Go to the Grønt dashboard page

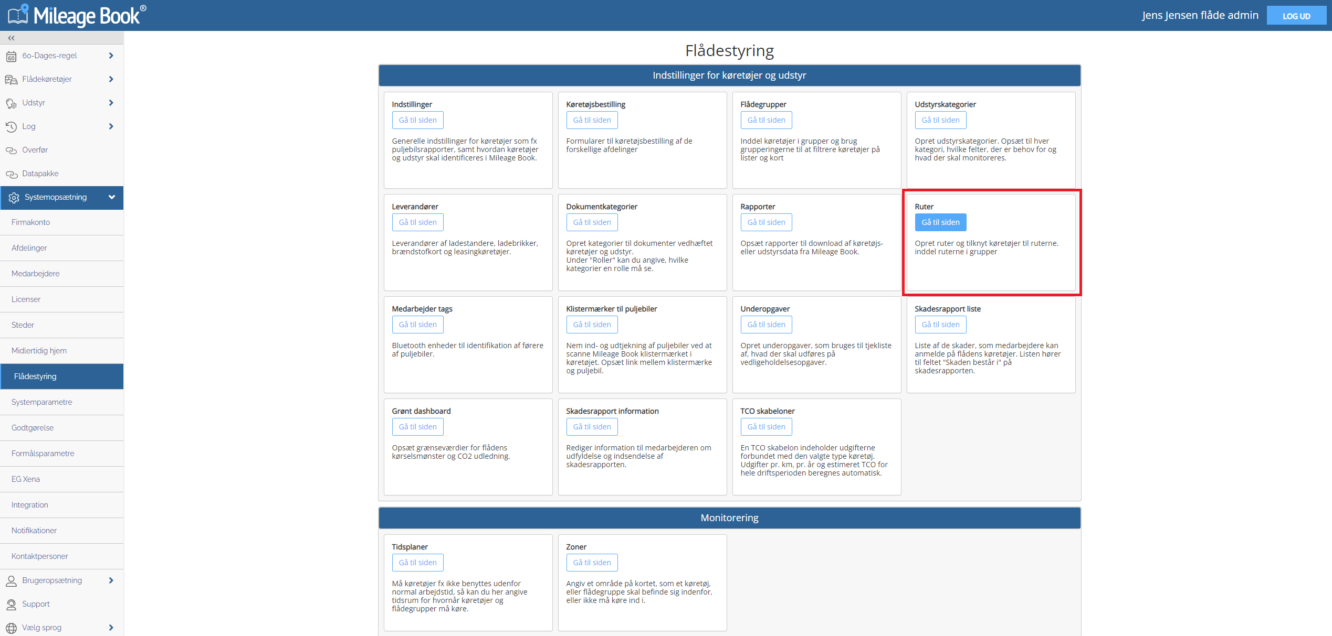tap(417, 427)
